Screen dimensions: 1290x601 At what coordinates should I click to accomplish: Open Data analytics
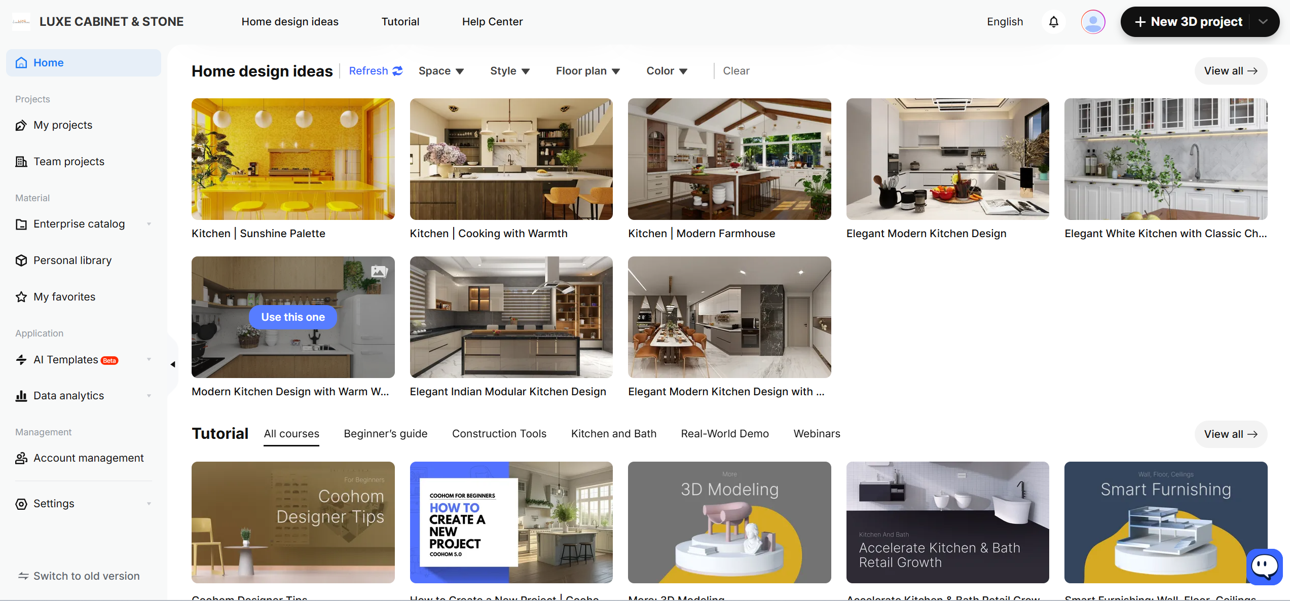(x=69, y=395)
